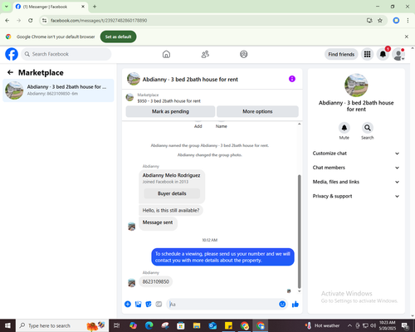Set Chrome as default browser
This screenshot has width=415, height=332.
[x=118, y=37]
